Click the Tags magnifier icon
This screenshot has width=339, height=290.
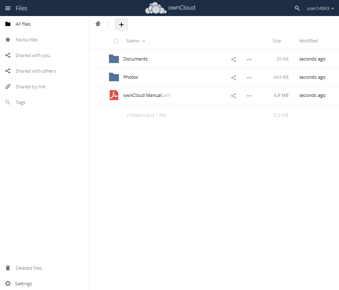click(8, 102)
